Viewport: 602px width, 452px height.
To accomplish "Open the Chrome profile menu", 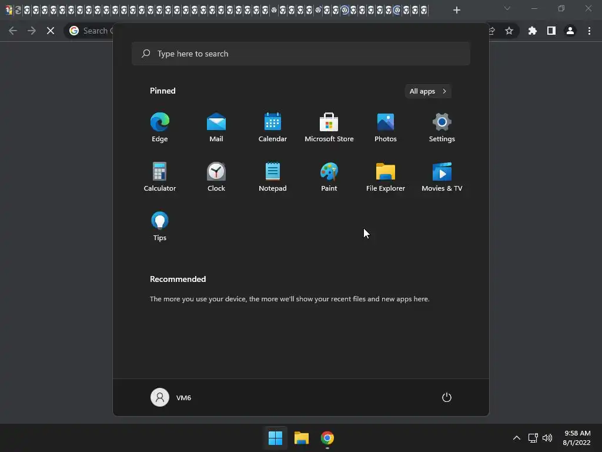I will 570,31.
